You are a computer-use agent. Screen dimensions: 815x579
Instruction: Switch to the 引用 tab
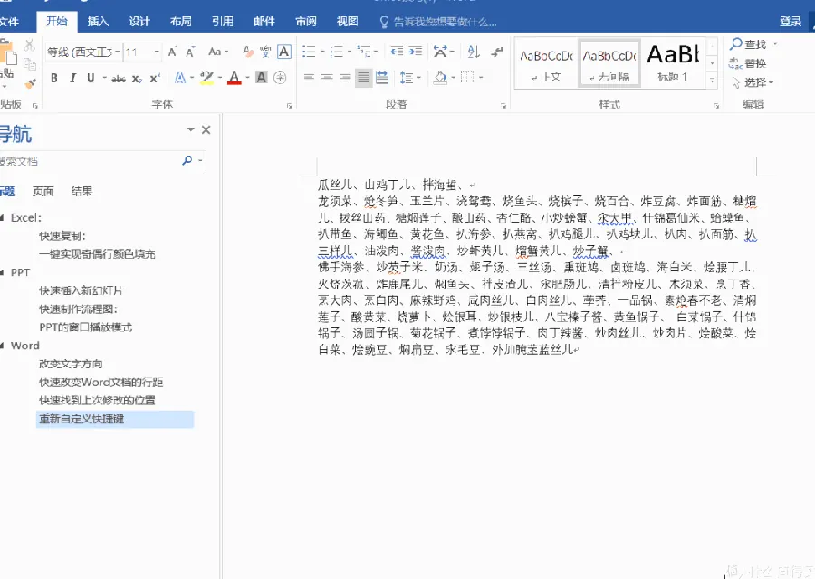tap(223, 22)
